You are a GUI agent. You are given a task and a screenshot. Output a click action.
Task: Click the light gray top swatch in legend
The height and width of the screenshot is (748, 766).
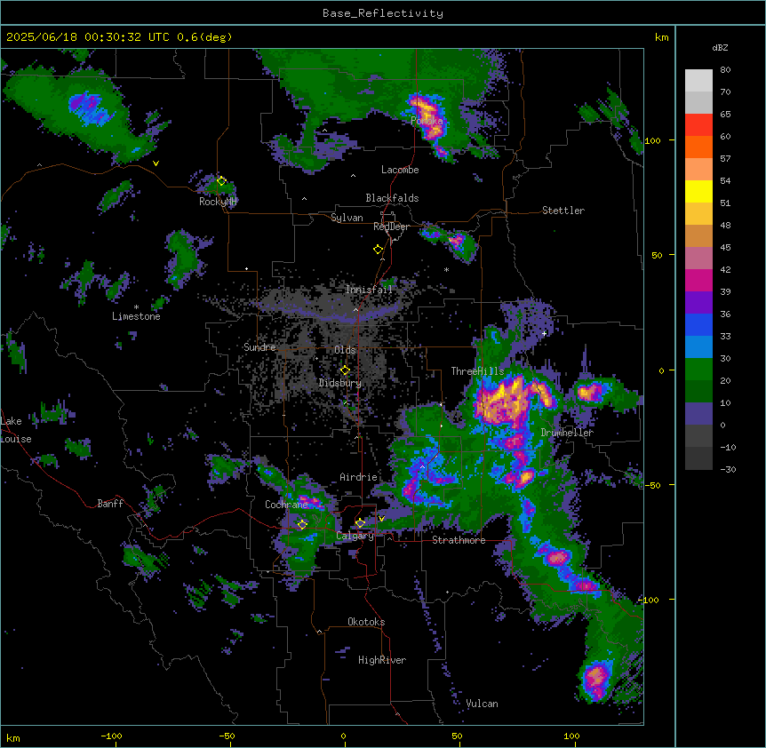[x=698, y=81]
